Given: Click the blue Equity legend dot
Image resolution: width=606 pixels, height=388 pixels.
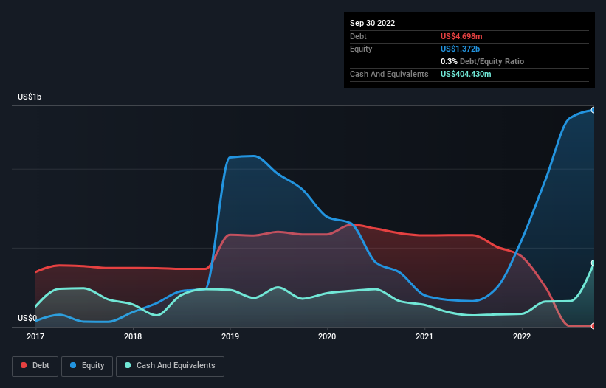Looking at the screenshot, I should 73,365.
